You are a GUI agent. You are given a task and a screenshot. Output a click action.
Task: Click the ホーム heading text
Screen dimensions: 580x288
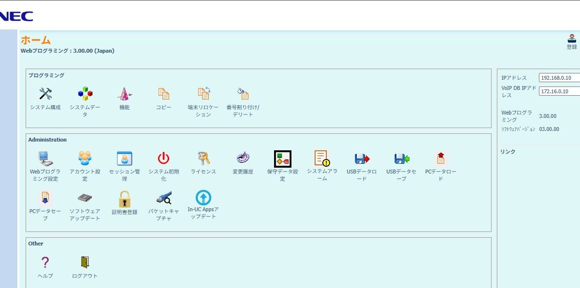pos(36,40)
